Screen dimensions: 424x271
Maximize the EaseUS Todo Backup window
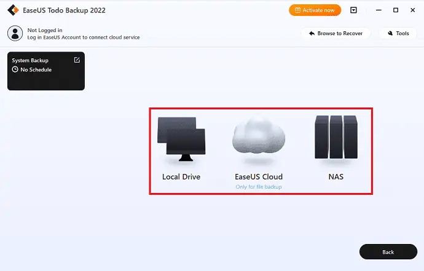click(x=396, y=10)
